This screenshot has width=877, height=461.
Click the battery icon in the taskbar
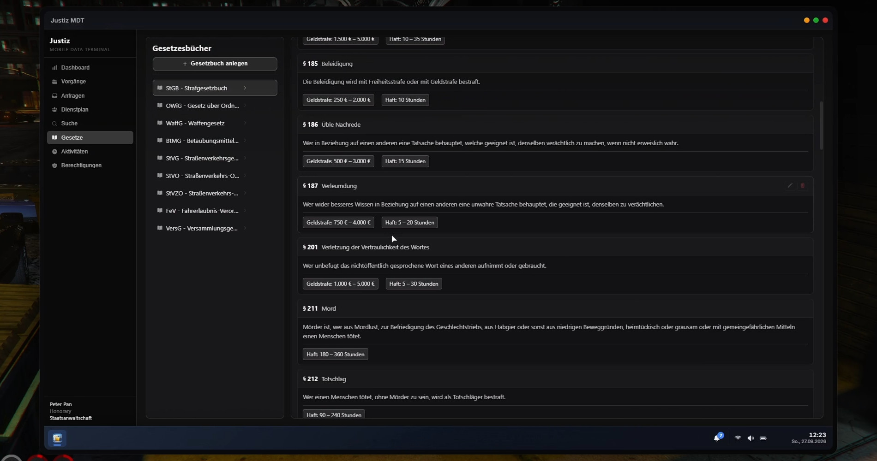point(763,438)
